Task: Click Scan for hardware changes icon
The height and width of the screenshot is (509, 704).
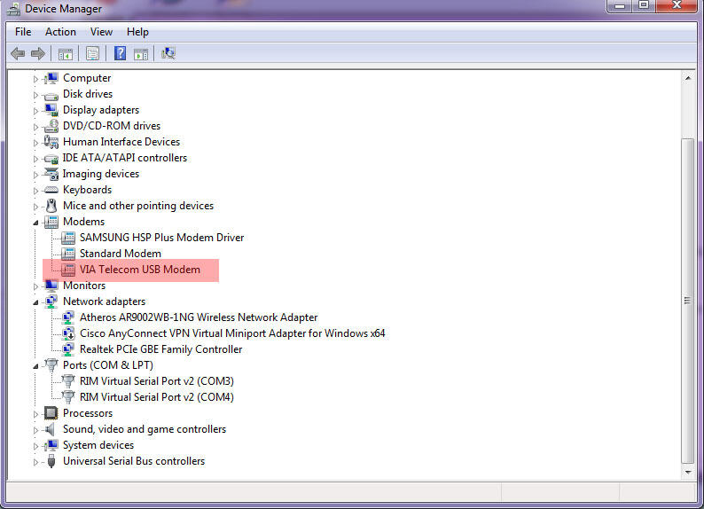Action: tap(168, 54)
